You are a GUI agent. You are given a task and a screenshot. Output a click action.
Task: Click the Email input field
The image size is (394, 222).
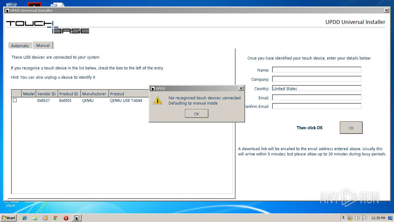coord(316,97)
